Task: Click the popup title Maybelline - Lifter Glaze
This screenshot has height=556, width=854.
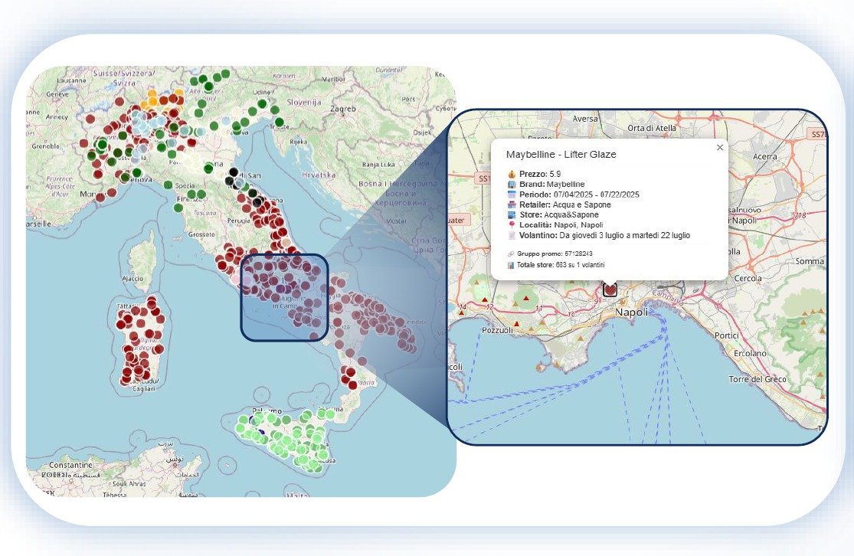Action: pos(561,155)
